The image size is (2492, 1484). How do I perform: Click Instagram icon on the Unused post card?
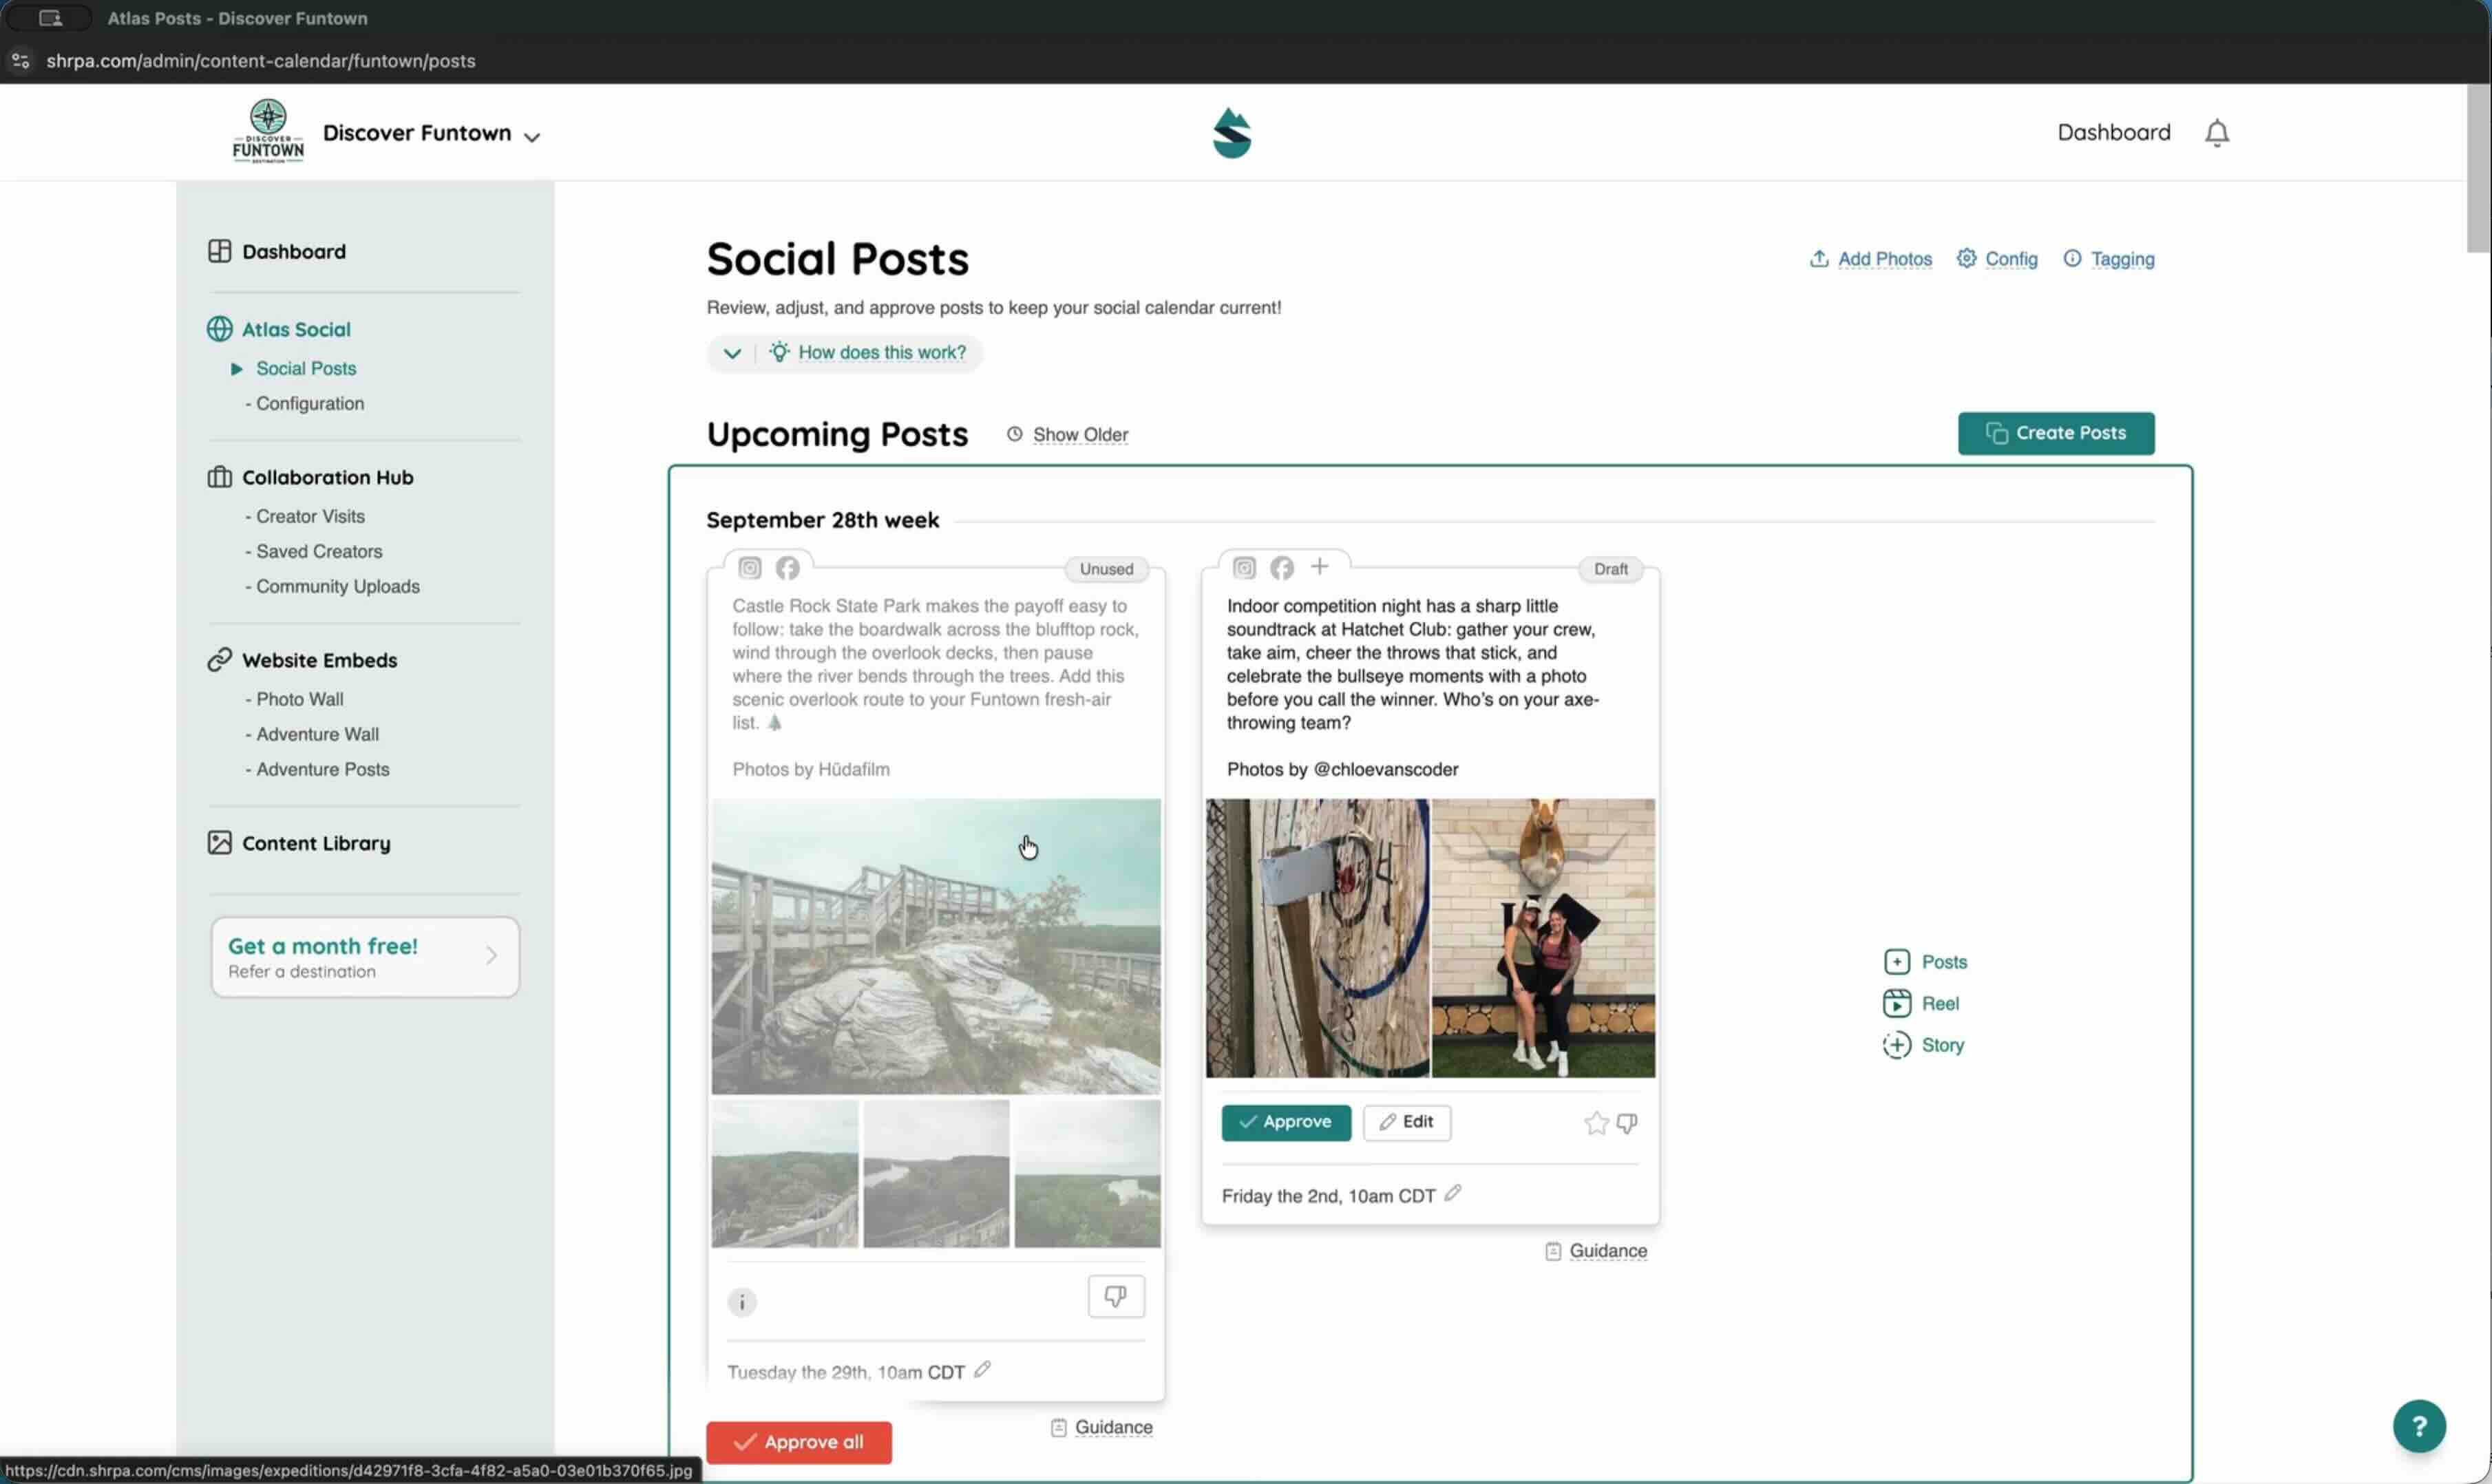point(750,568)
